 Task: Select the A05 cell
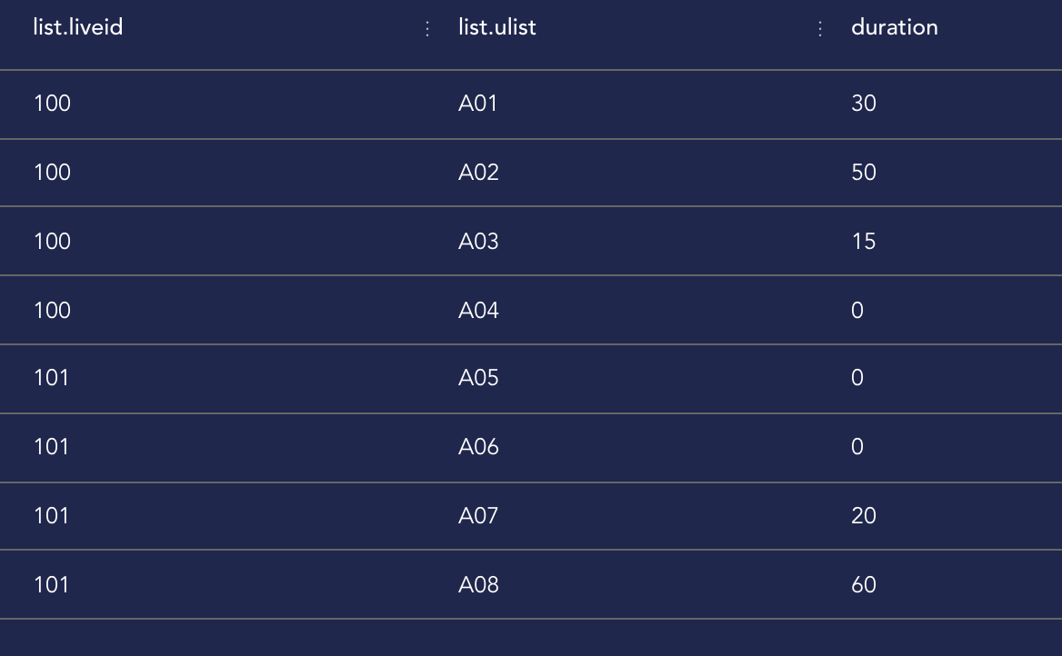pyautogui.click(x=478, y=378)
